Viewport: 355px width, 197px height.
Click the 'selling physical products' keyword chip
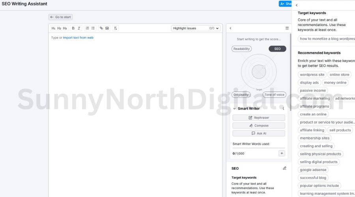[321, 154]
